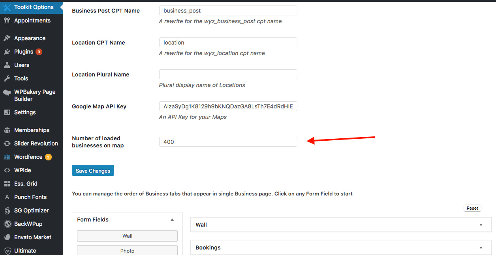Click the Location Plural Name field
Viewport: 496px width, 255px height.
click(228, 74)
